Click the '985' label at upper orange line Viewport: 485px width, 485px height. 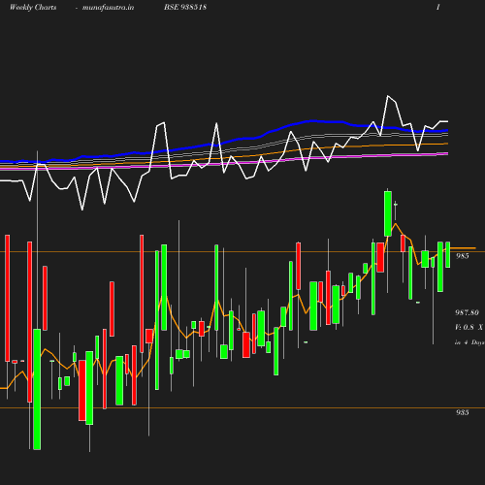[x=463, y=256]
